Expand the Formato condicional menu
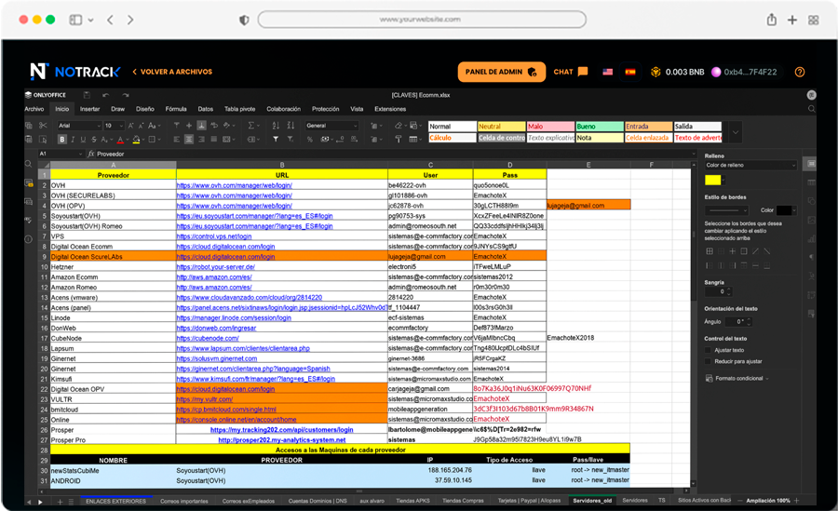The width and height of the screenshot is (838, 511). click(x=737, y=379)
